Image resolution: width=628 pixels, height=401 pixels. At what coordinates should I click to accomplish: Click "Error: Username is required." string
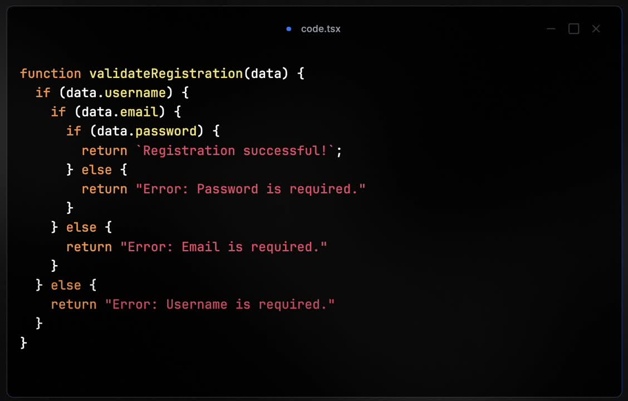click(x=219, y=305)
